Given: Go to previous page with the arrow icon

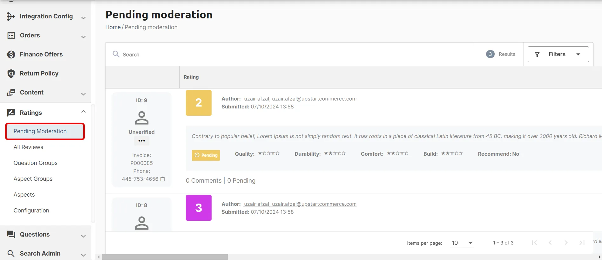Looking at the screenshot, I should (x=550, y=243).
